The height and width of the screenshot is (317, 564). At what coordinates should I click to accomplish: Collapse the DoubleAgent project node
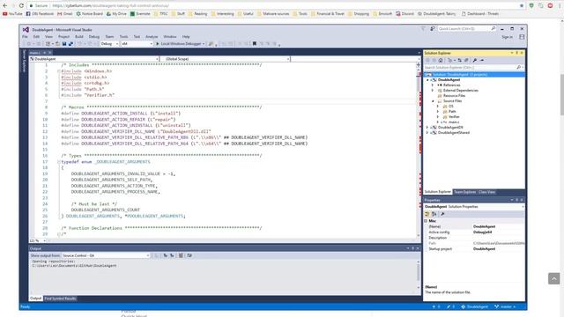coord(427,80)
